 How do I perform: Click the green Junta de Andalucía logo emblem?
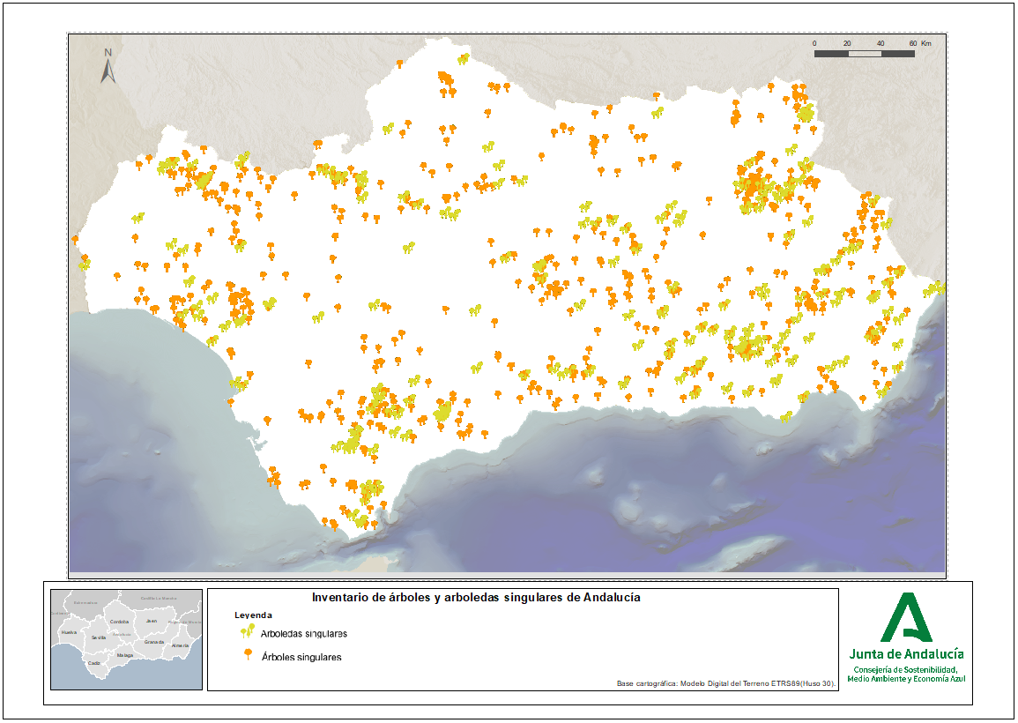[906, 617]
